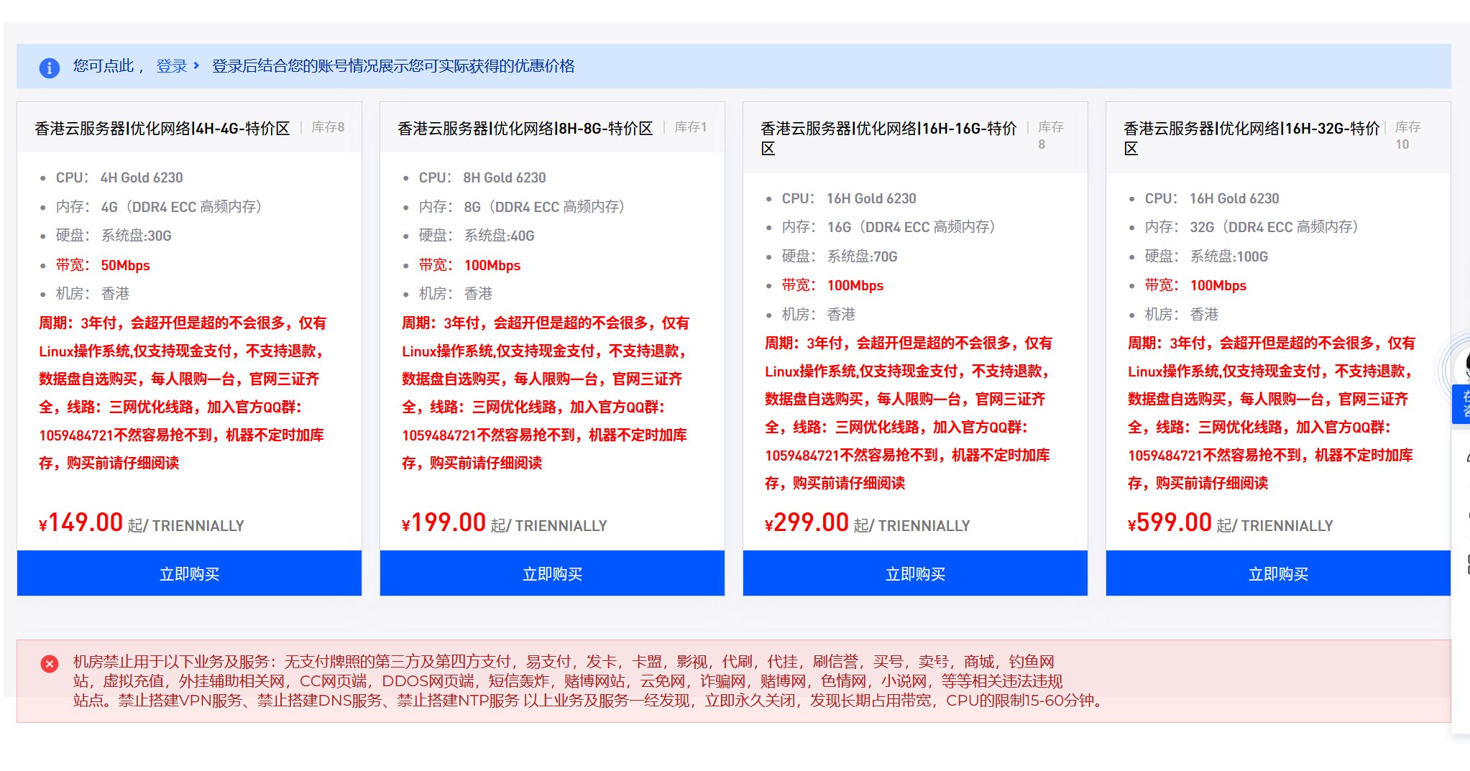Open the blue online consultation tab at right edge
This screenshot has height=771, width=1470.
(x=1462, y=405)
